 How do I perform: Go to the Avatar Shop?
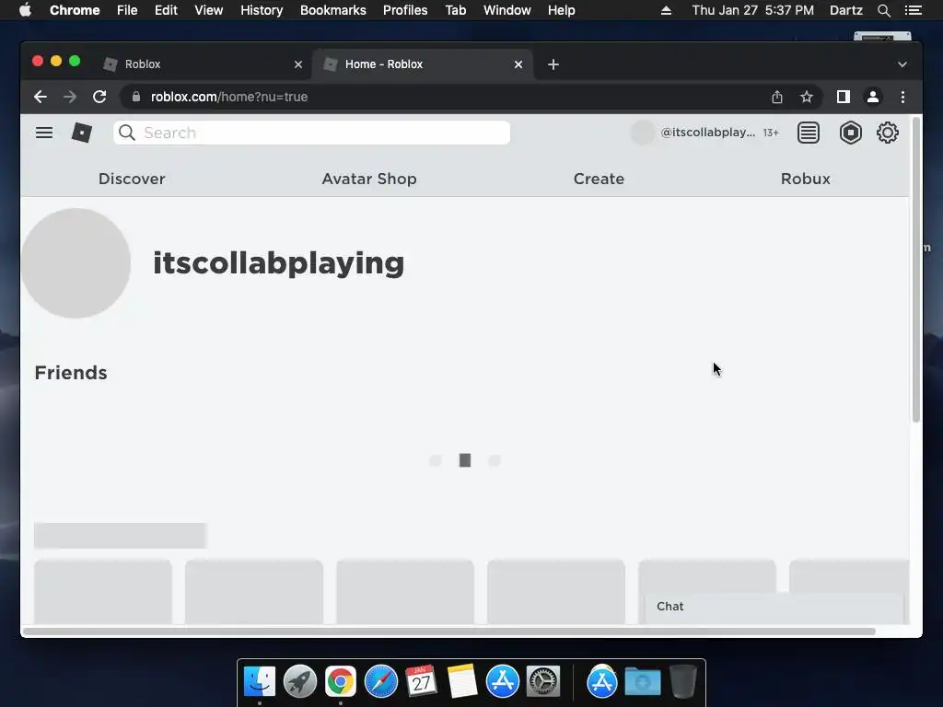pyautogui.click(x=369, y=179)
